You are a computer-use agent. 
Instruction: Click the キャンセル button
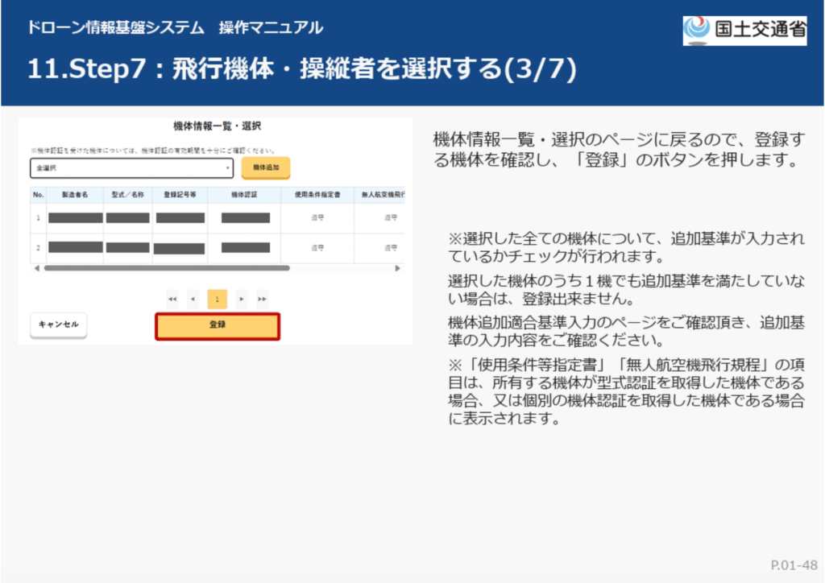click(x=59, y=325)
